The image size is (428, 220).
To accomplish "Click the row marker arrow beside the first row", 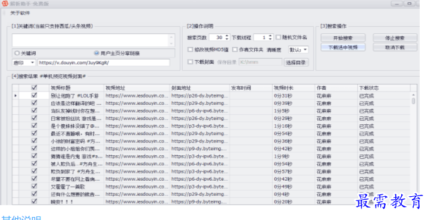I will [15, 96].
